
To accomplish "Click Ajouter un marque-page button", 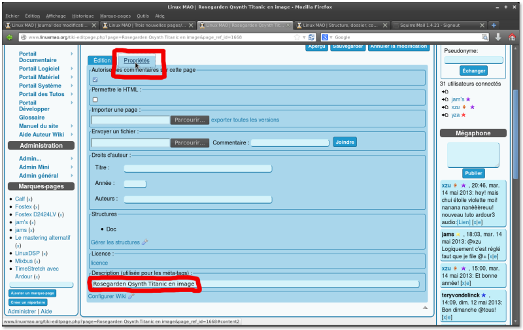I will 32,293.
